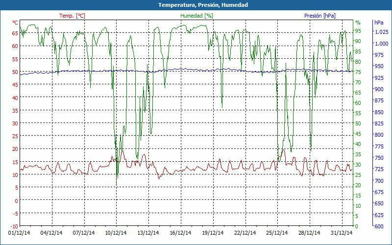This screenshot has width=392, height=245.
Task: Click "40" on the red temperature axis
Action: click(15, 98)
